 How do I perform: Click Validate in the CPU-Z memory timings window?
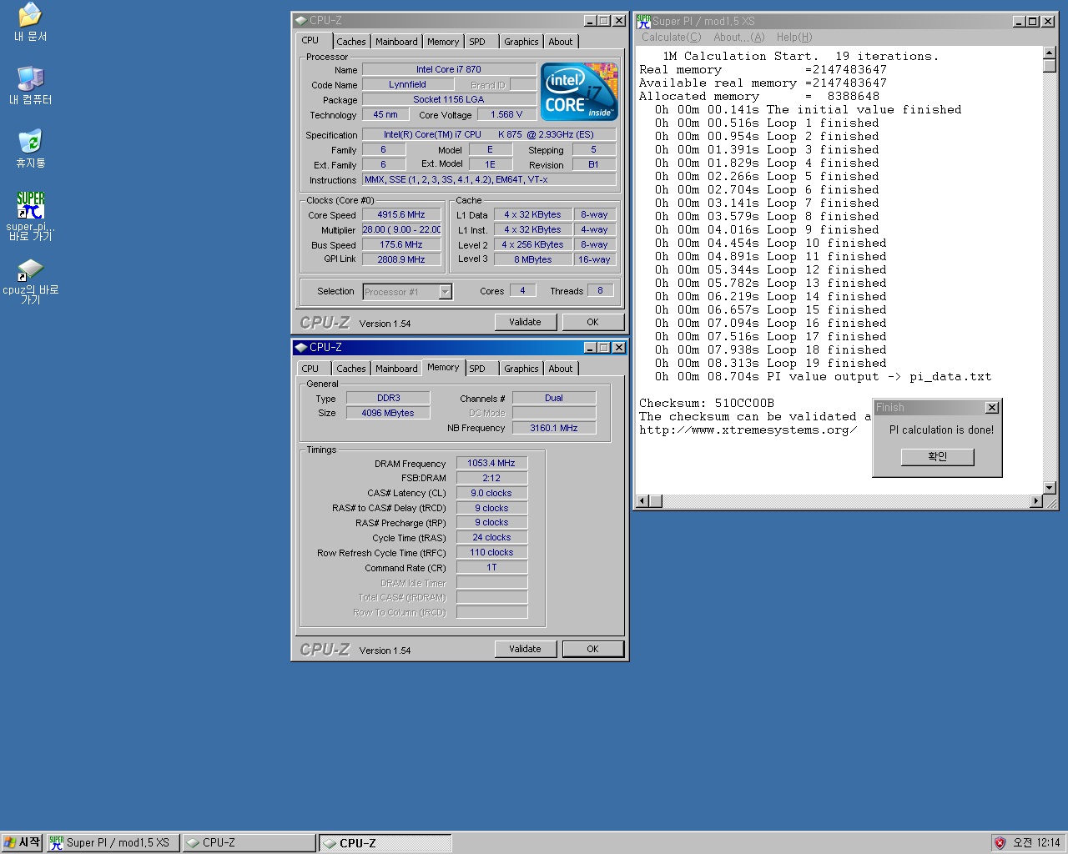point(525,649)
